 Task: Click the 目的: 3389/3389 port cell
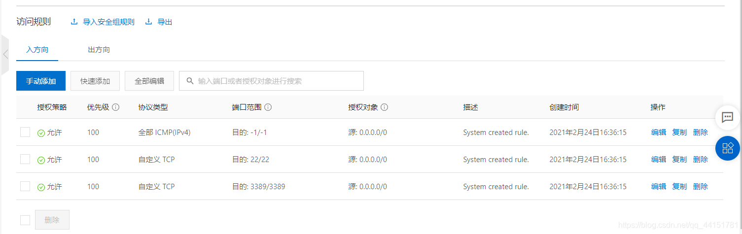258,186
